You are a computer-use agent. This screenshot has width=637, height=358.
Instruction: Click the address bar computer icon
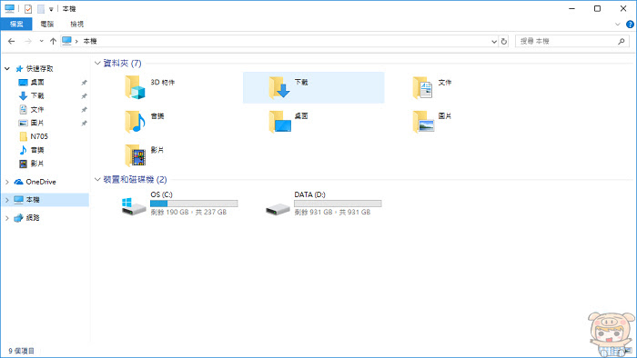67,41
